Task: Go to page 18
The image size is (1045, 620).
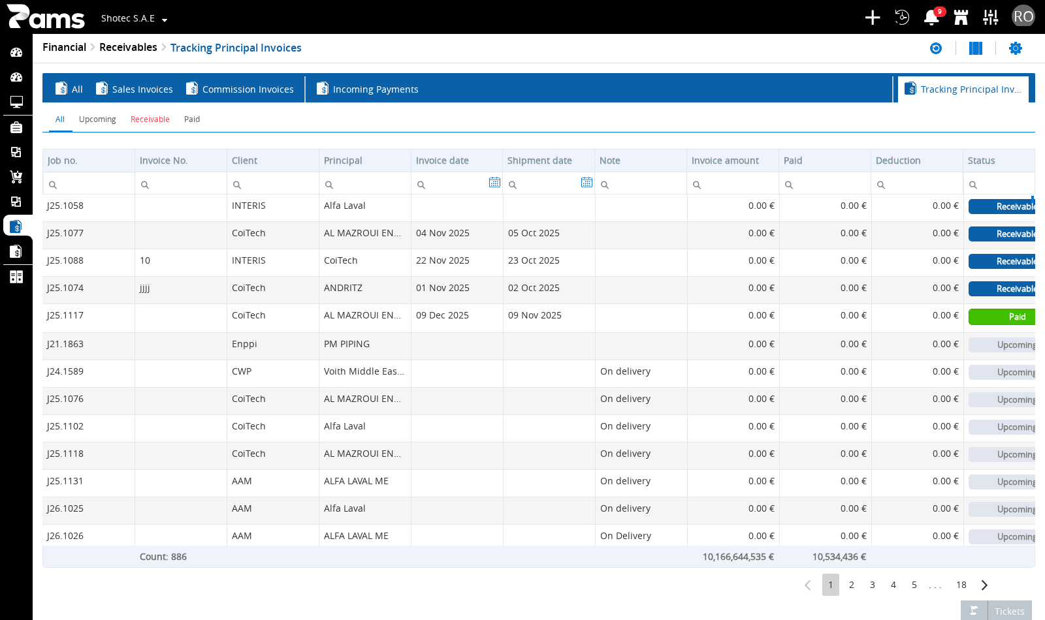Action: (x=961, y=585)
